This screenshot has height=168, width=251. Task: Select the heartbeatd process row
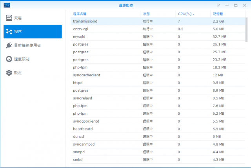pos(158,129)
